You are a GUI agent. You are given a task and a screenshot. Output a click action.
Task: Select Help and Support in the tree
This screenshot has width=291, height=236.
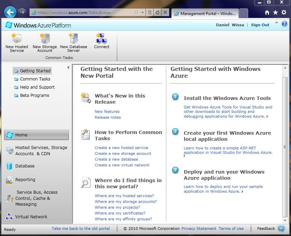point(34,87)
